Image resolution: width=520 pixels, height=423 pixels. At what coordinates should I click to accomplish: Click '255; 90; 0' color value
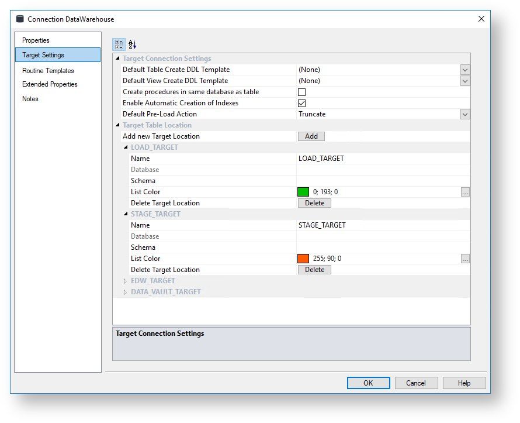coord(327,259)
